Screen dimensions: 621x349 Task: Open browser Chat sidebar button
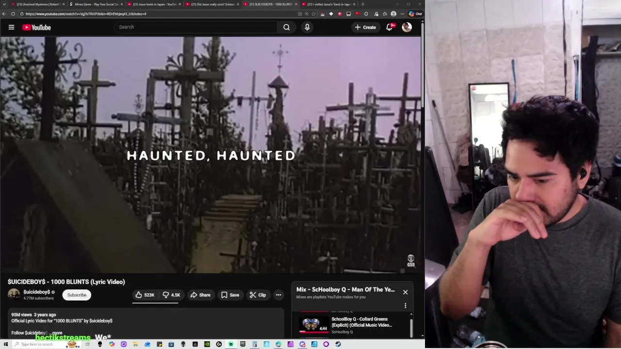[415, 14]
